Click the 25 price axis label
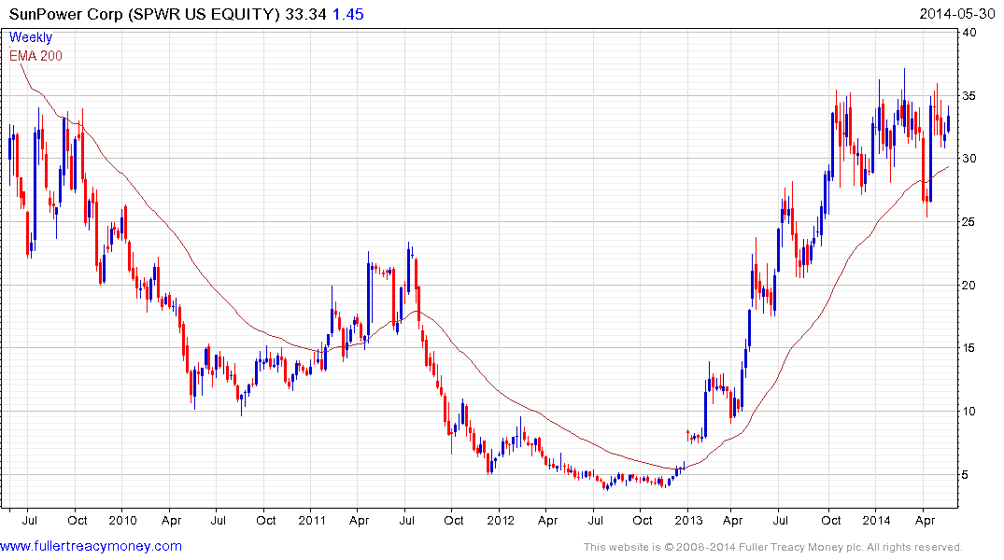The image size is (1004, 560). pyautogui.click(x=969, y=222)
